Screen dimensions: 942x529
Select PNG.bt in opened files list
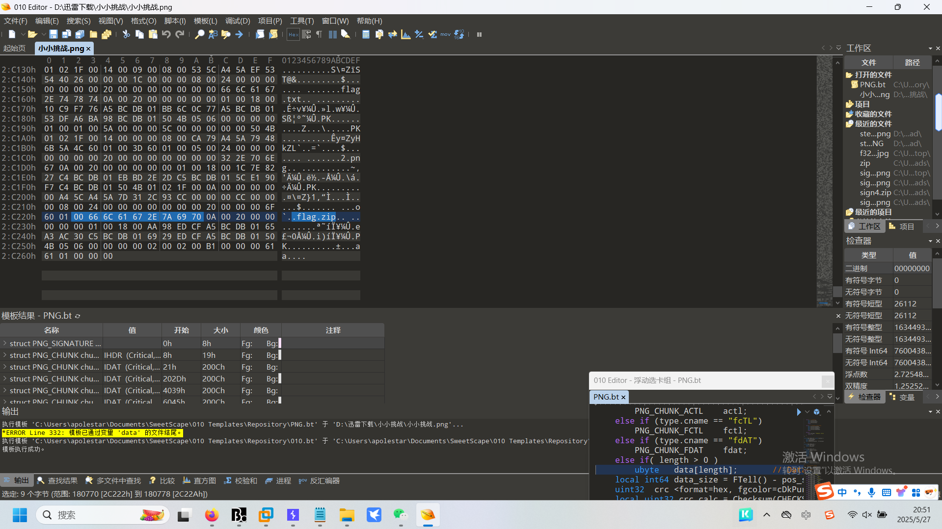pyautogui.click(x=872, y=84)
